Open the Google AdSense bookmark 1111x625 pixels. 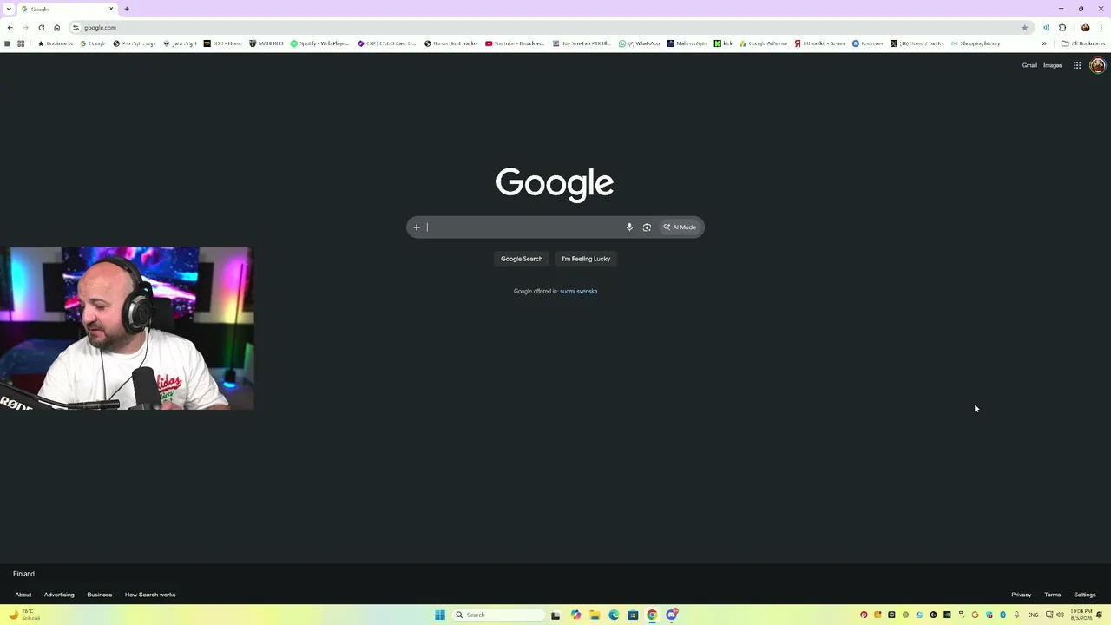click(764, 43)
